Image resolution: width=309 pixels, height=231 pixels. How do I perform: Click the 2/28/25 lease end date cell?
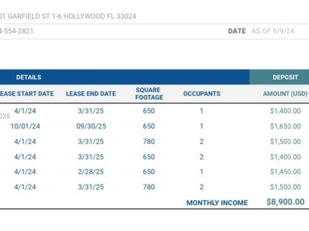point(91,172)
